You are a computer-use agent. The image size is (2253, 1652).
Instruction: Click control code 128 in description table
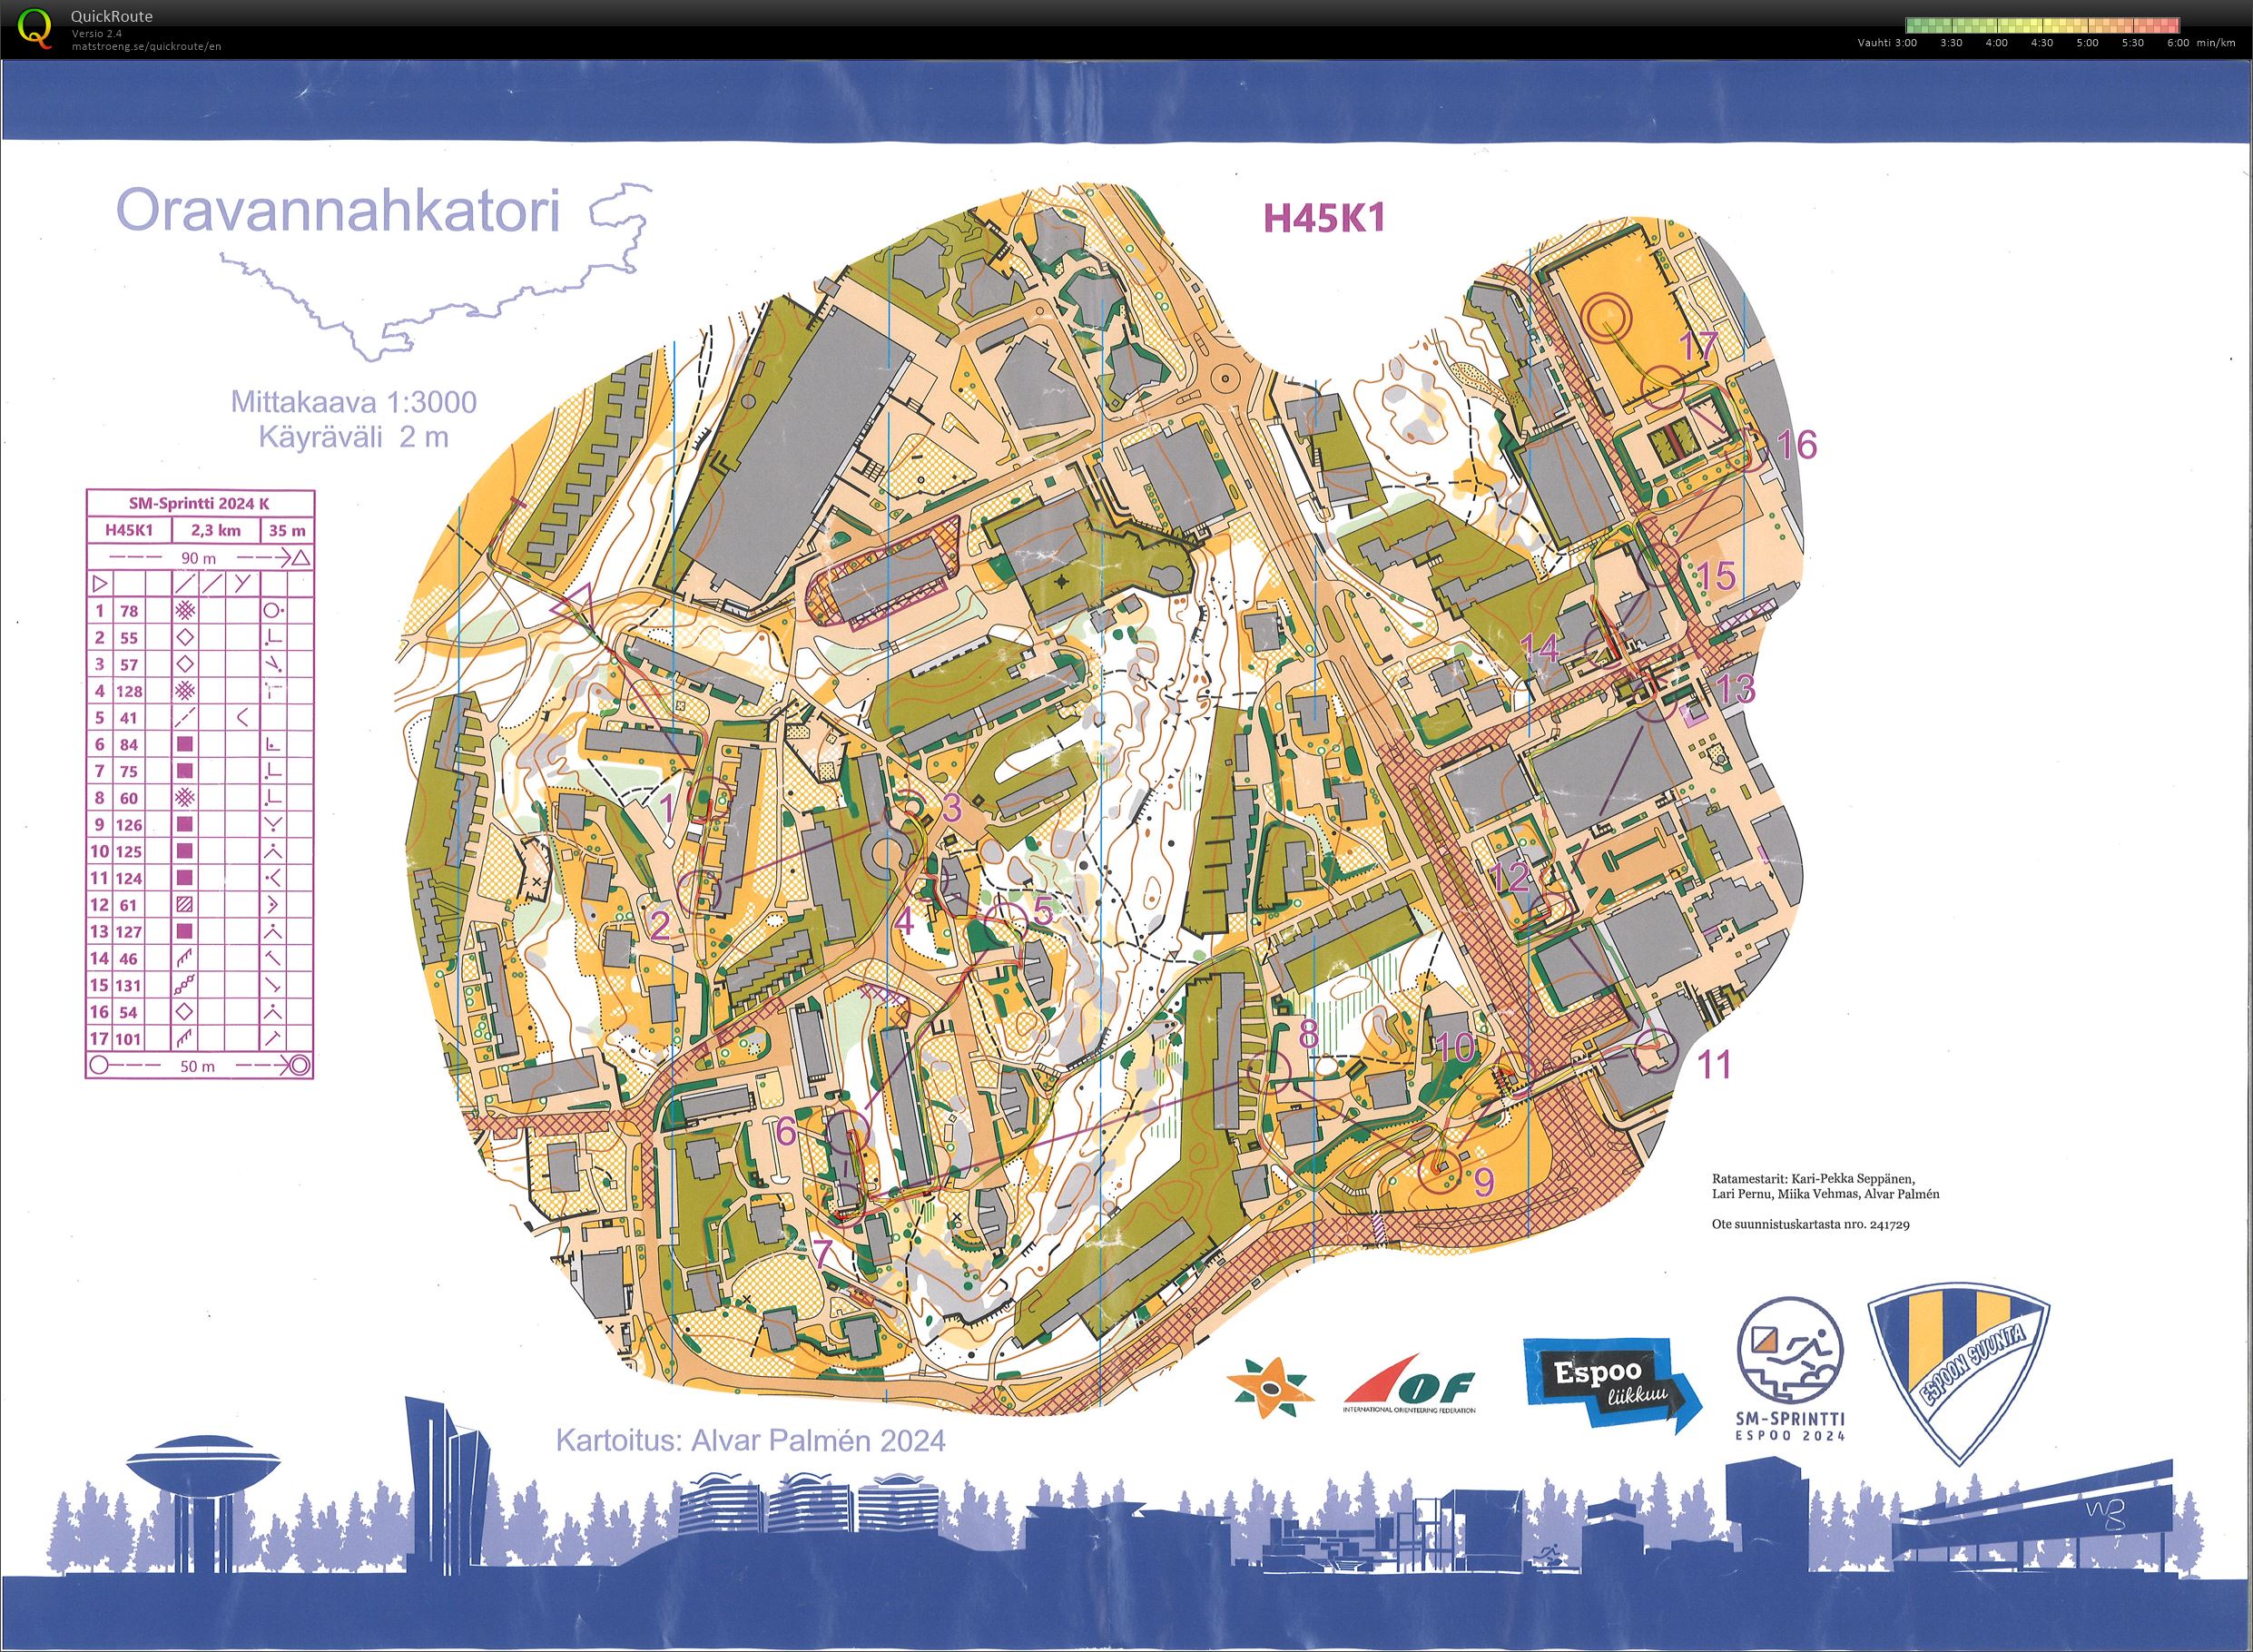click(x=129, y=691)
